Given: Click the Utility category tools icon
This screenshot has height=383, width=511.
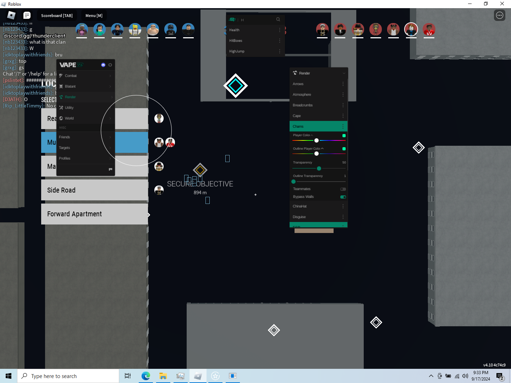Looking at the screenshot, I should click(61, 107).
